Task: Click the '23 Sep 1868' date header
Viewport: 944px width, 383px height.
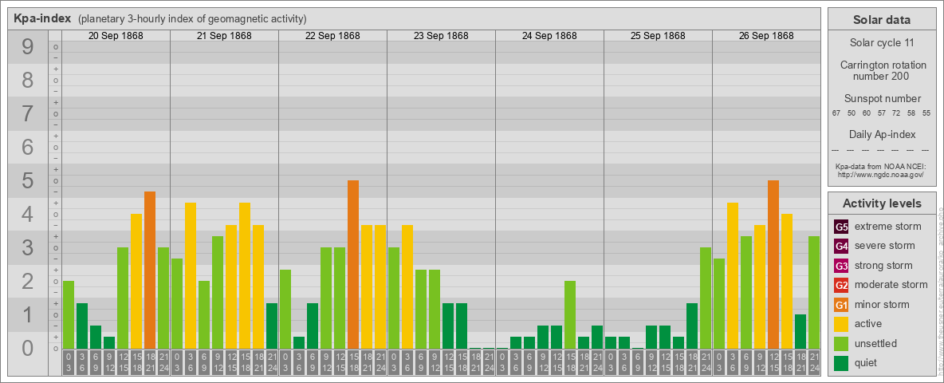Action: tap(441, 36)
